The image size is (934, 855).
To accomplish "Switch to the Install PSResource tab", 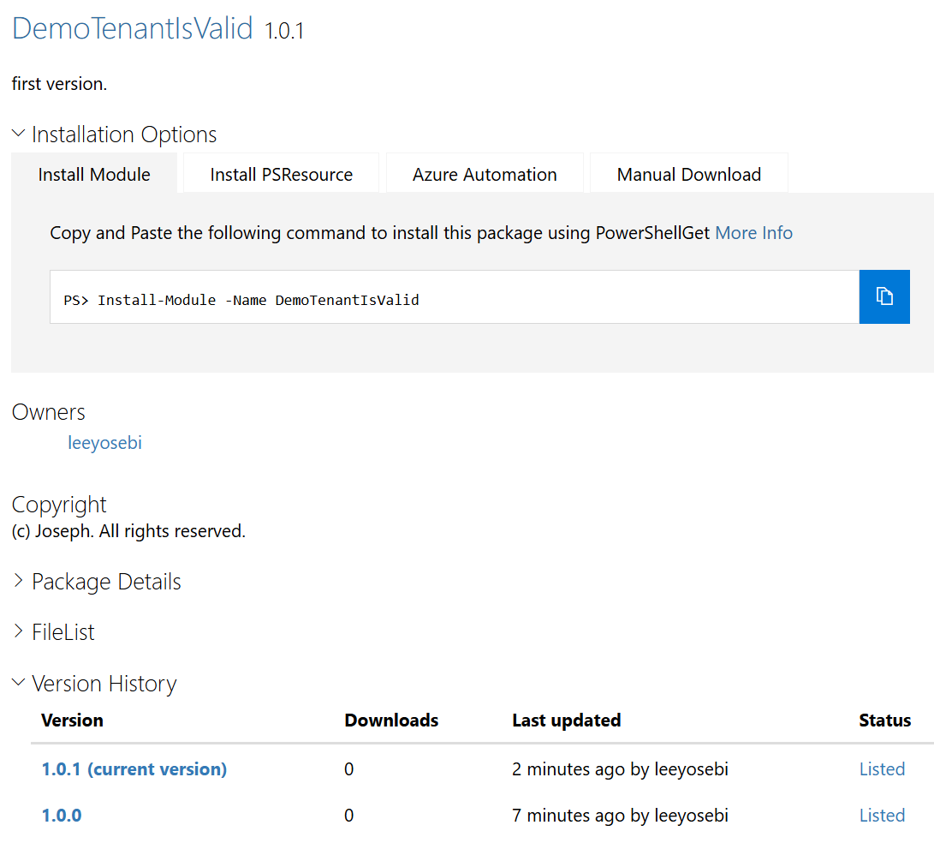I will 281,175.
